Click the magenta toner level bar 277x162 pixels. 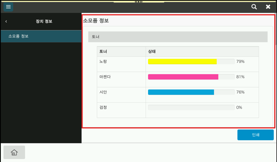pyautogui.click(x=183, y=77)
